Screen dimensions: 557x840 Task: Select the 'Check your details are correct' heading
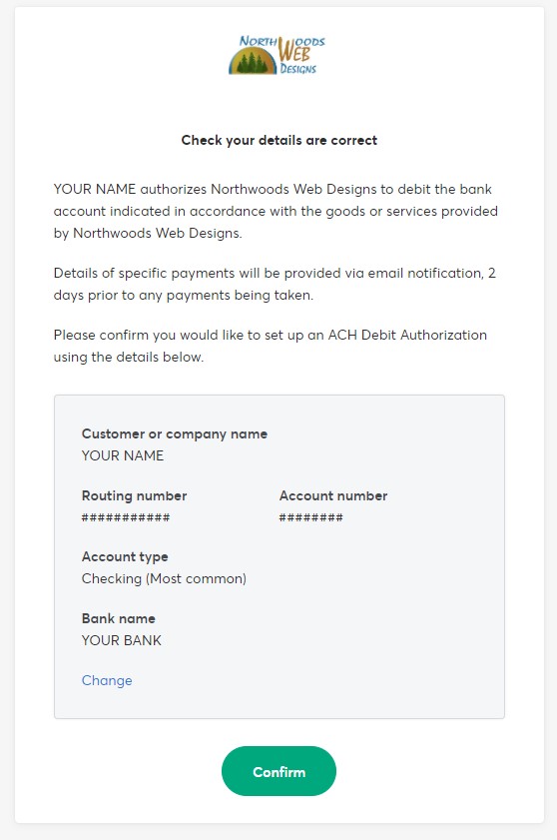pyautogui.click(x=279, y=141)
